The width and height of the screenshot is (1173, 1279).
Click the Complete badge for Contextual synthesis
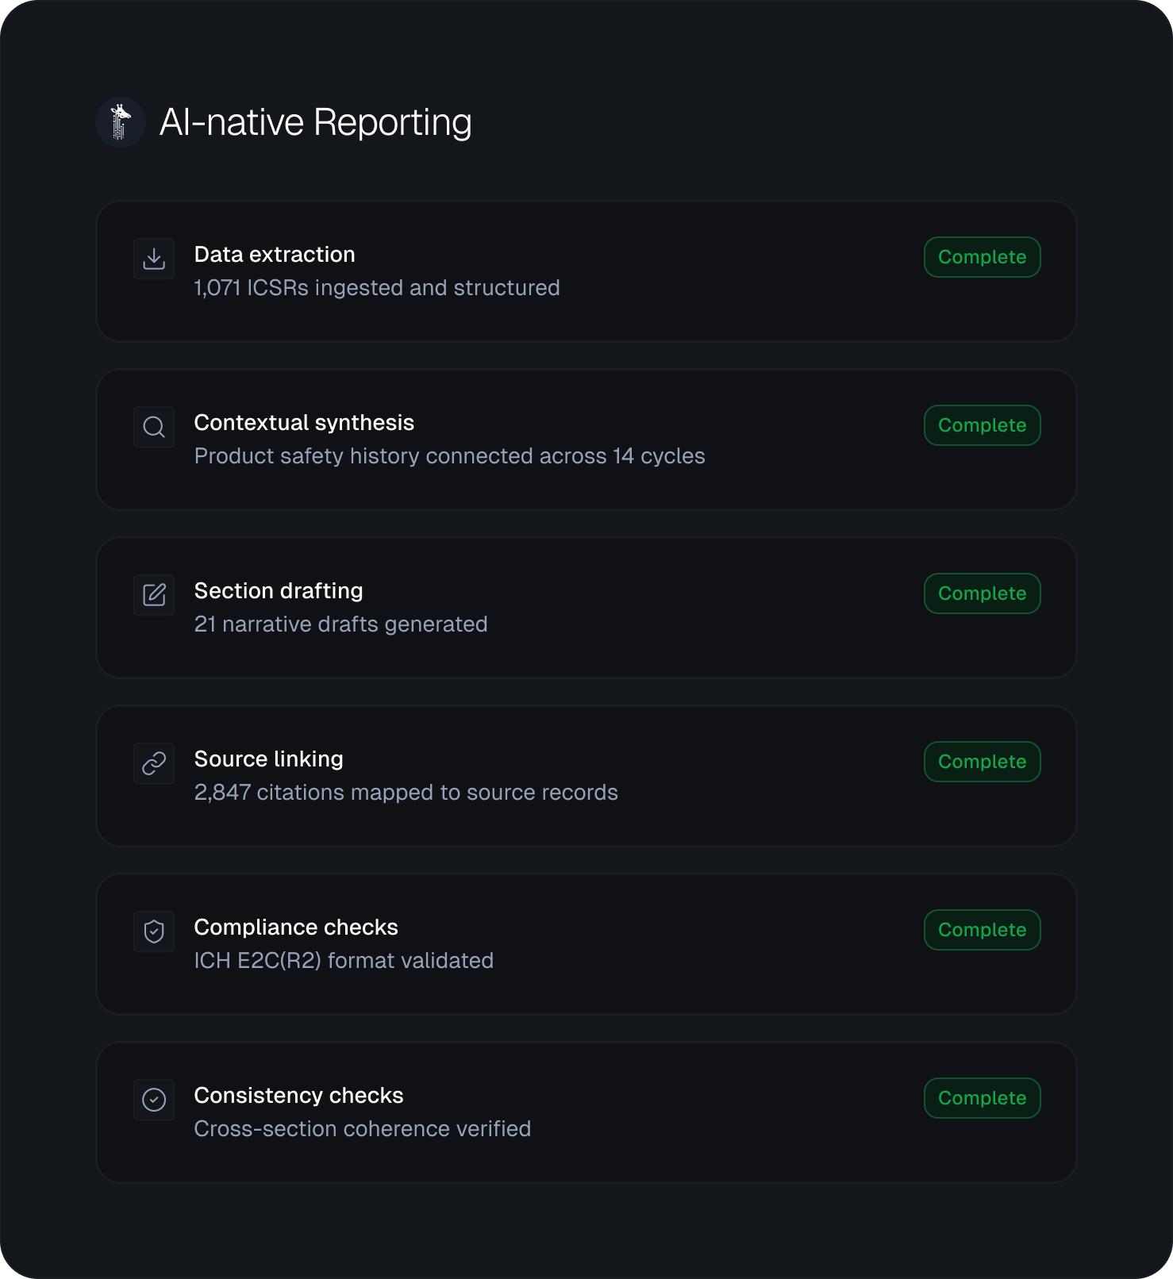click(983, 425)
